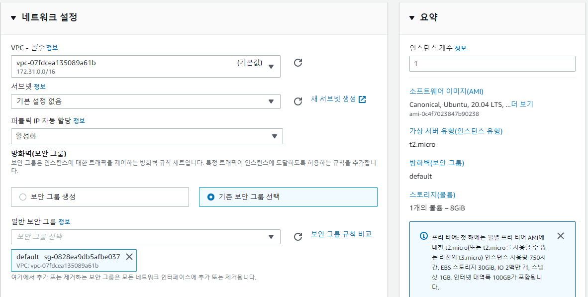The image size is (588, 297).
Task: Dismiss the free tier info box
Action: pyautogui.click(x=561, y=235)
